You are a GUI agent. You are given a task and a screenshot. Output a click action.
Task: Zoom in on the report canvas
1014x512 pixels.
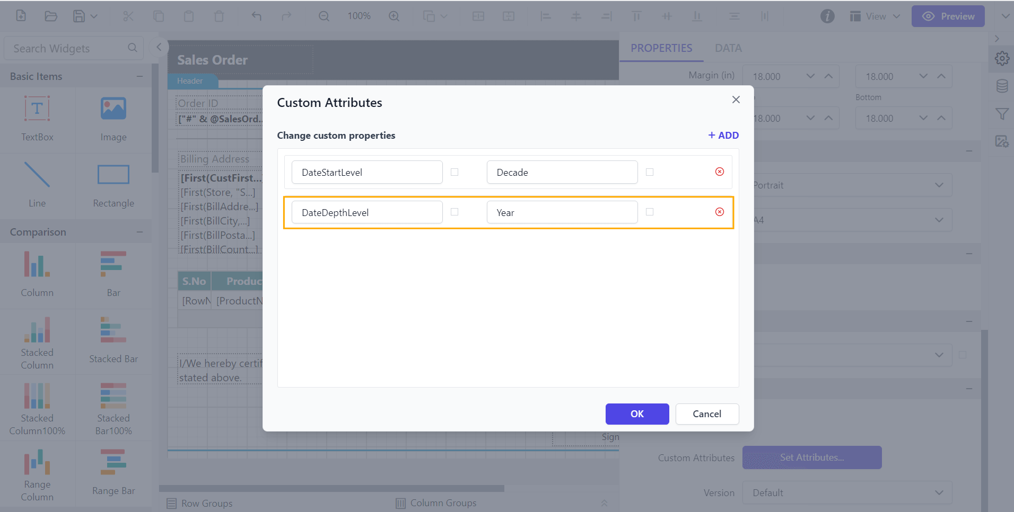pos(394,16)
